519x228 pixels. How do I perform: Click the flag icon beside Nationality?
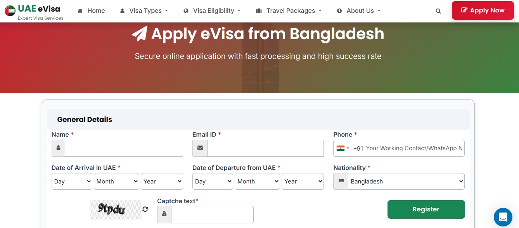point(341,181)
